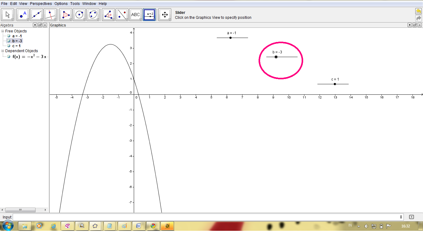
Task: Open Google Chrome from the taskbar
Action: tap(153, 226)
